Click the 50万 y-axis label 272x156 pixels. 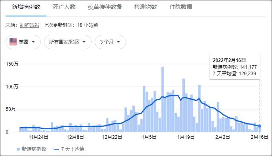point(10,109)
